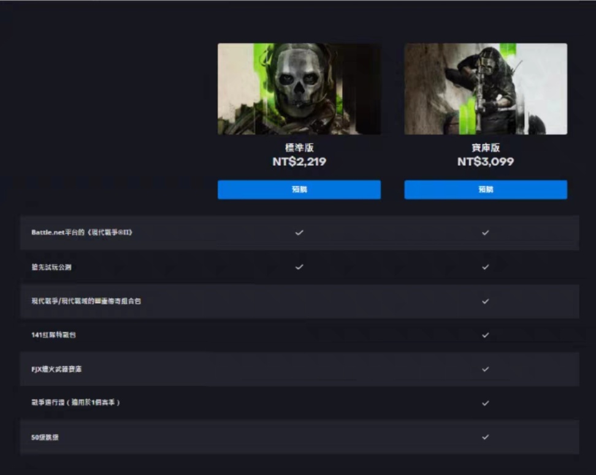Image resolution: width=596 pixels, height=475 pixels.
Task: Click checkmark in the 141 pack row
Action: tap(486, 335)
